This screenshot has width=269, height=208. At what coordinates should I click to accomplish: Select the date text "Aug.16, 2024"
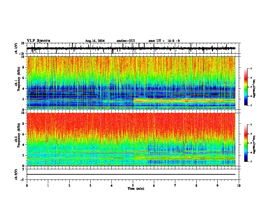tap(95, 41)
